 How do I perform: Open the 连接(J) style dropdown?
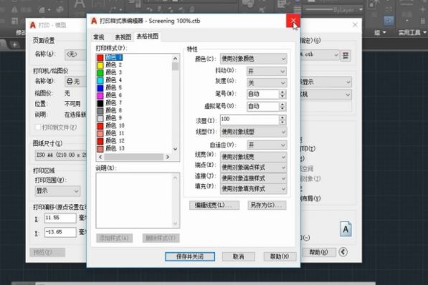pos(253,178)
